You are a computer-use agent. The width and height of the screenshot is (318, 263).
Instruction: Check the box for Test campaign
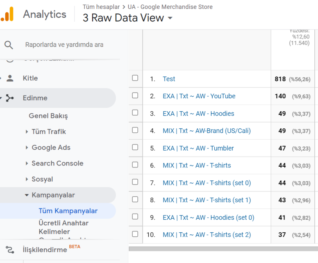coord(135,78)
